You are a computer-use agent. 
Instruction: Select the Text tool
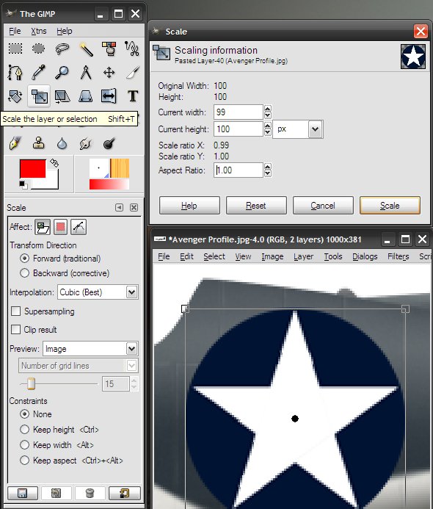click(x=132, y=96)
